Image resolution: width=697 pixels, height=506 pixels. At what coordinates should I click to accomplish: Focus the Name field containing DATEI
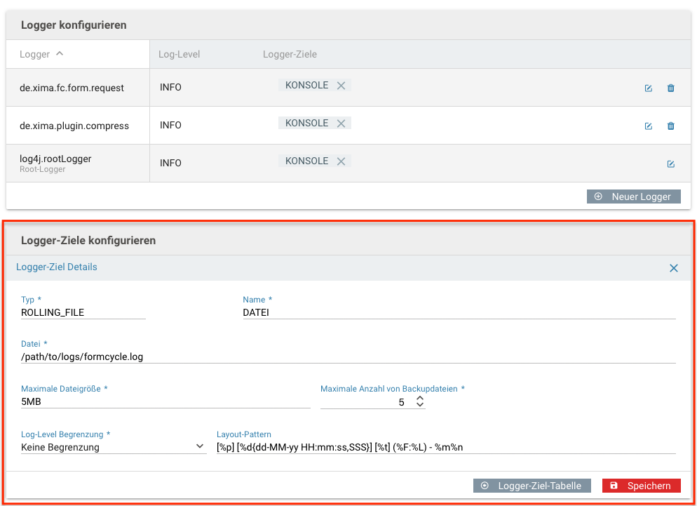point(459,312)
